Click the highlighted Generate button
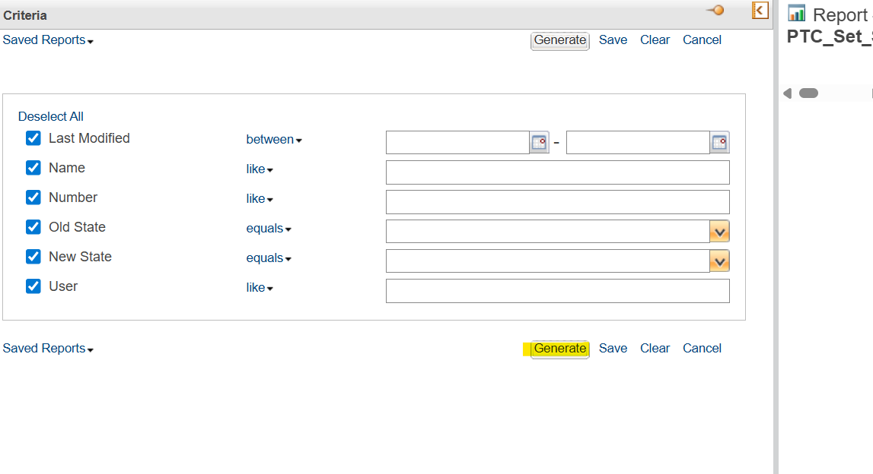The image size is (873, 474). (560, 348)
